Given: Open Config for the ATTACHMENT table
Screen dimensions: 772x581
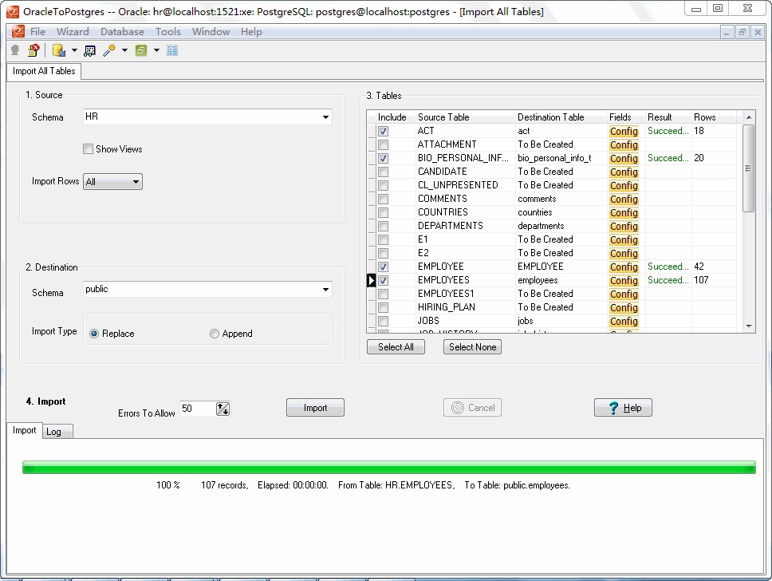Looking at the screenshot, I should click(x=624, y=145).
